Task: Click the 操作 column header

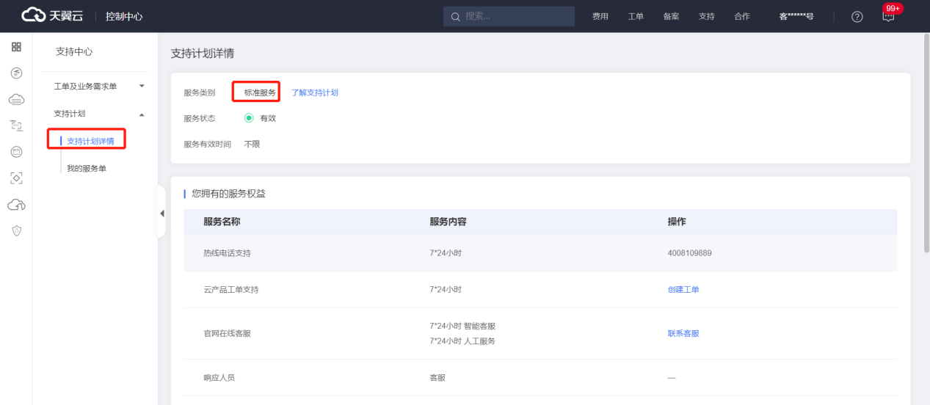Action: click(x=677, y=222)
